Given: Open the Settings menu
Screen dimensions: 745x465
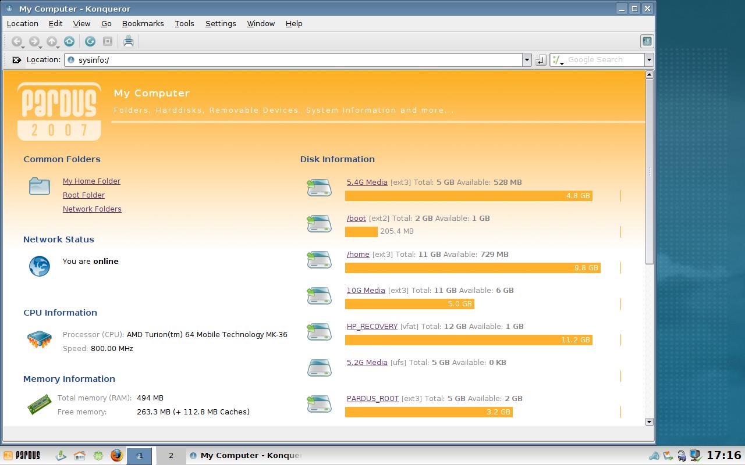Looking at the screenshot, I should coord(221,24).
